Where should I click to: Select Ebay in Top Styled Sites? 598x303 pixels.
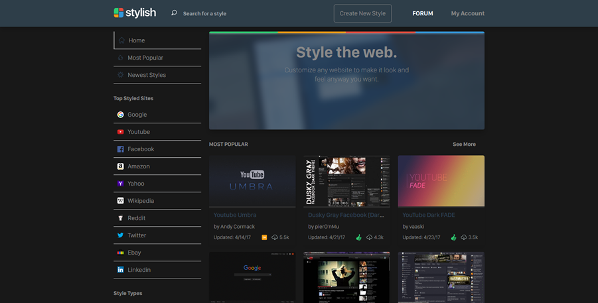[x=157, y=253]
